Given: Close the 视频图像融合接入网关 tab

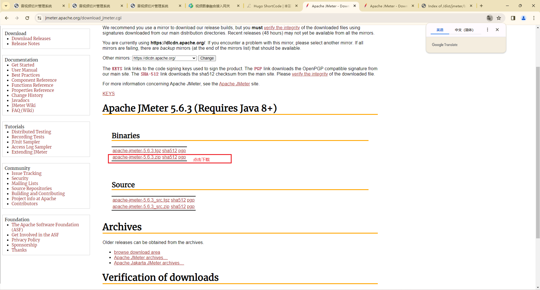Looking at the screenshot, I should coord(238,6).
